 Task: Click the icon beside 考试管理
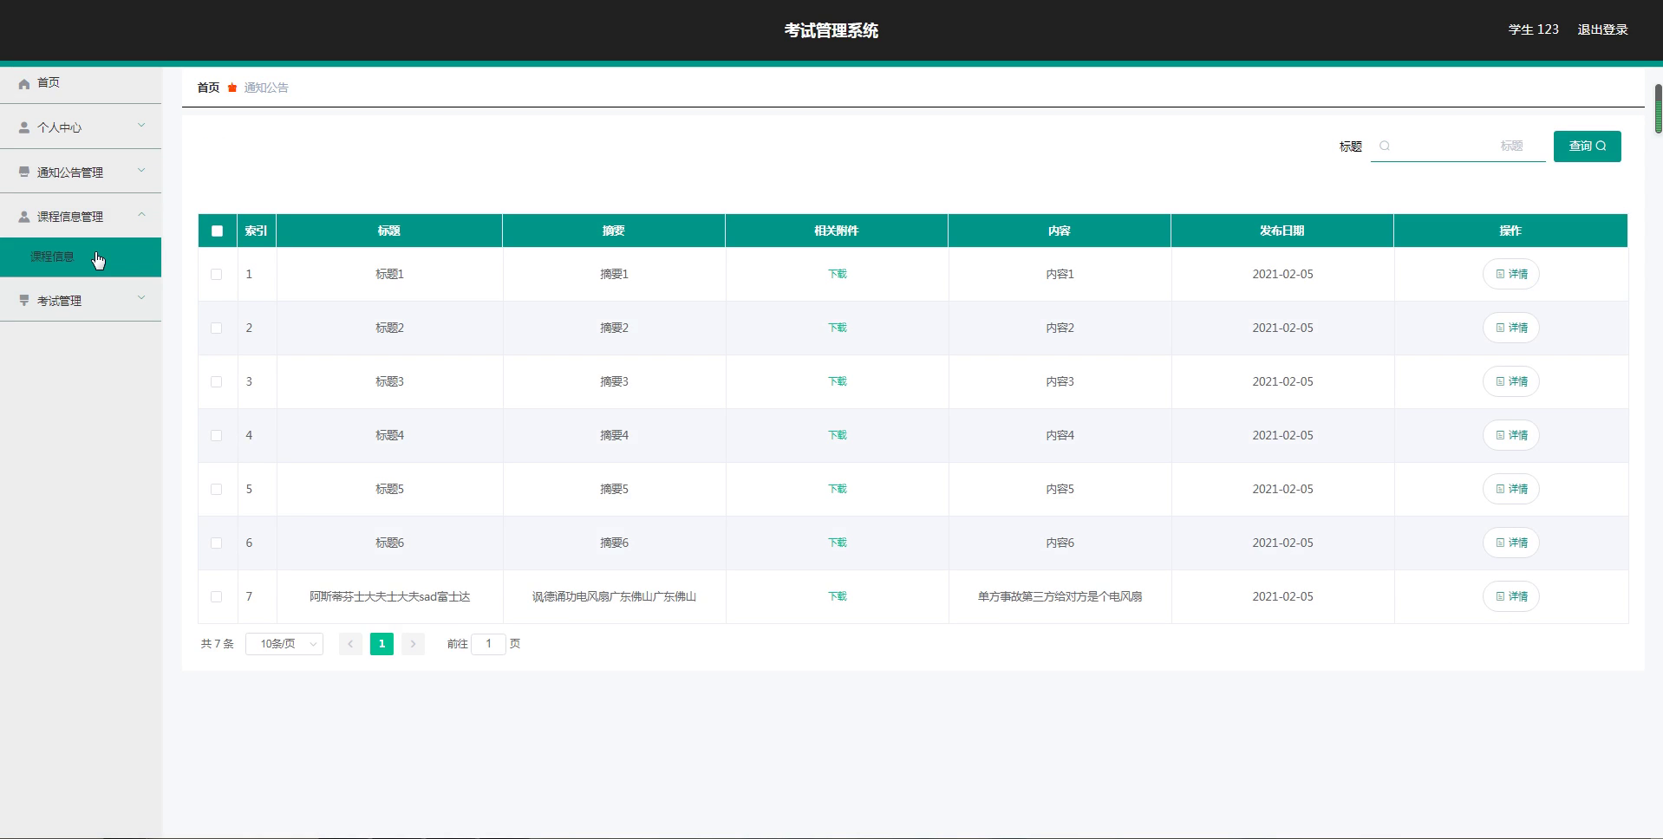coord(24,301)
